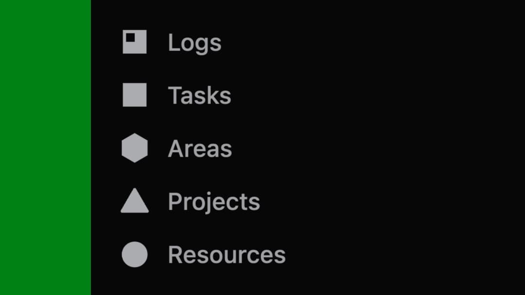Click empty dark space right of Areas label
This screenshot has width=525, height=295.
365,148
